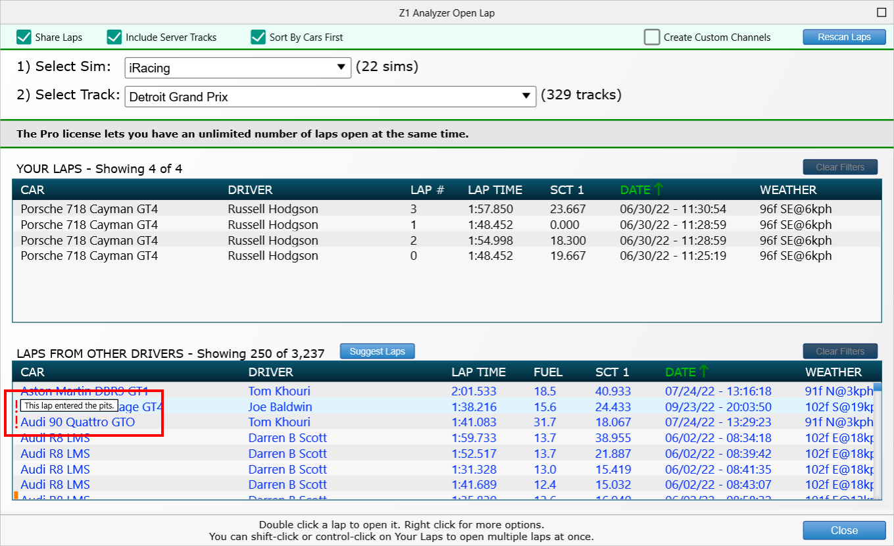Sort other drivers' laps by DRIVER header

(x=271, y=372)
